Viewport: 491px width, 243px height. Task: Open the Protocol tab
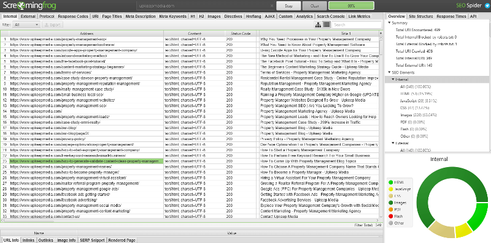click(x=47, y=17)
